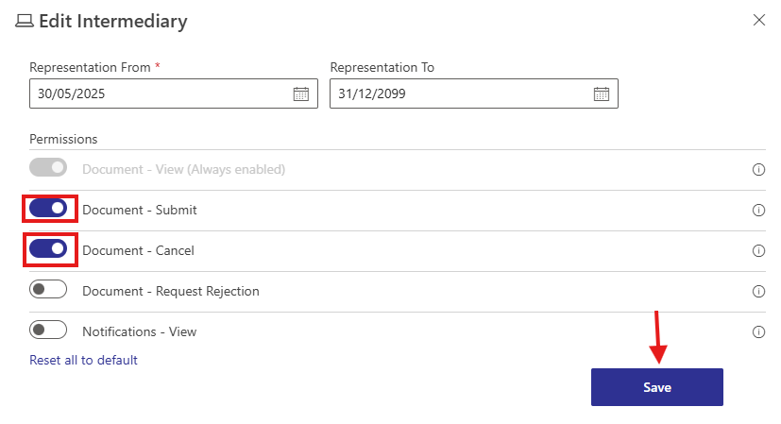Show info for Notifications - View permission

tap(757, 332)
